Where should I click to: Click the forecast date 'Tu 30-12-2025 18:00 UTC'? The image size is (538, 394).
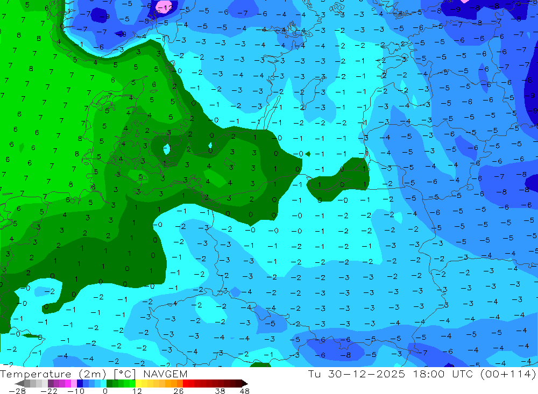[391, 374]
